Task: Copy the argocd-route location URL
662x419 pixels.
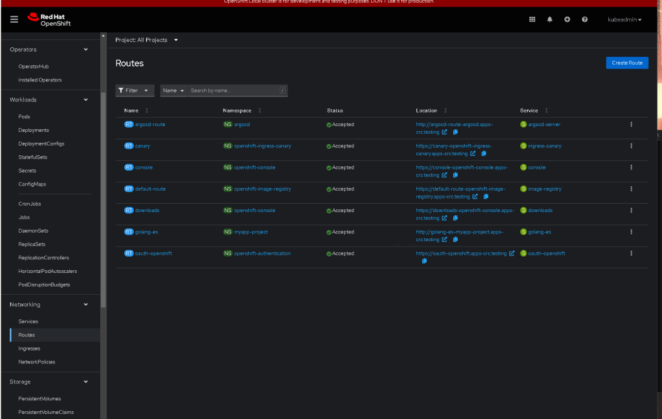Action: click(x=455, y=132)
